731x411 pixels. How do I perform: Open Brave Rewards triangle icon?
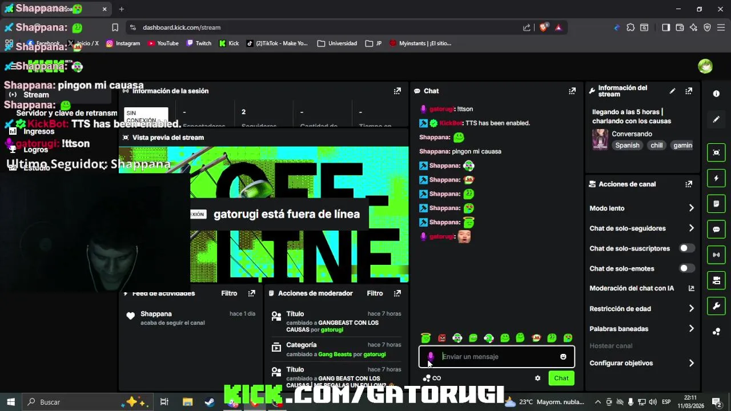[559, 27]
